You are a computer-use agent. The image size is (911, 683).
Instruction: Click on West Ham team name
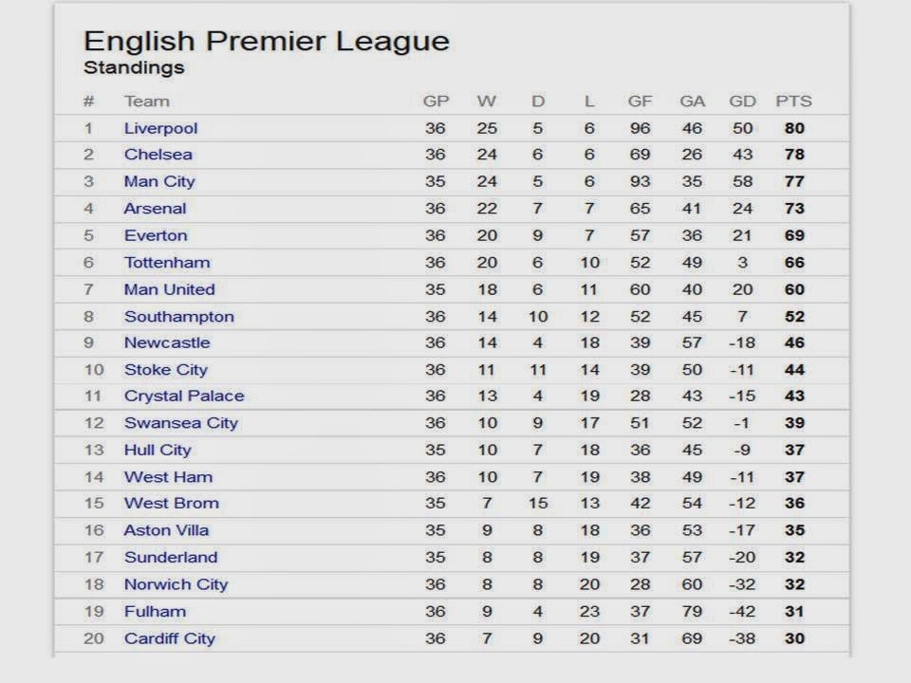168,477
